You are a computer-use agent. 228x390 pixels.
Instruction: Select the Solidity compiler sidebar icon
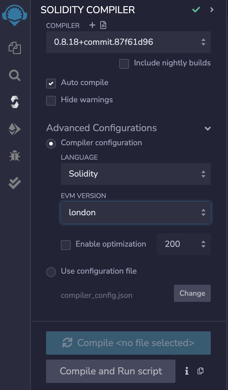[x=15, y=102]
